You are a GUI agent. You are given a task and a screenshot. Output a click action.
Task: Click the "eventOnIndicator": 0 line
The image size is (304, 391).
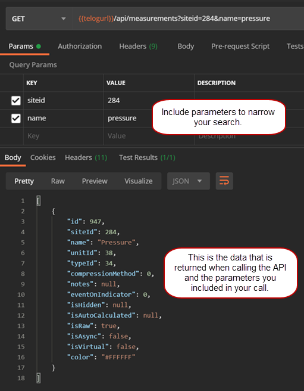pyautogui.click(x=108, y=295)
